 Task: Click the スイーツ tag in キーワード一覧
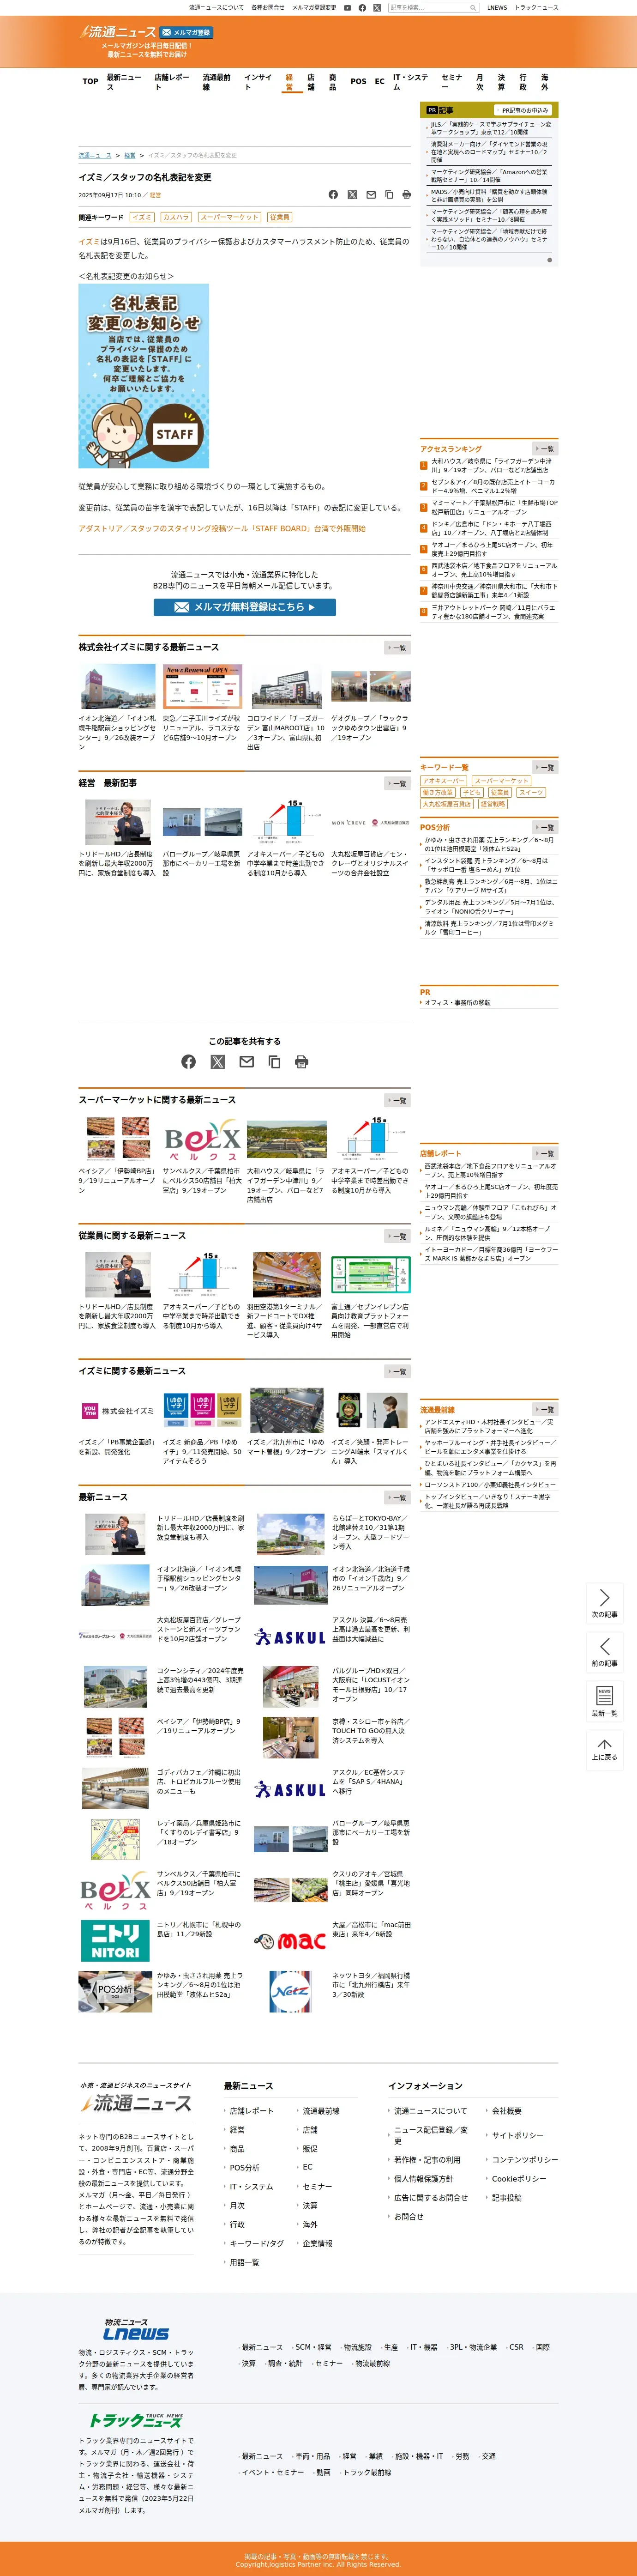pos(531,793)
